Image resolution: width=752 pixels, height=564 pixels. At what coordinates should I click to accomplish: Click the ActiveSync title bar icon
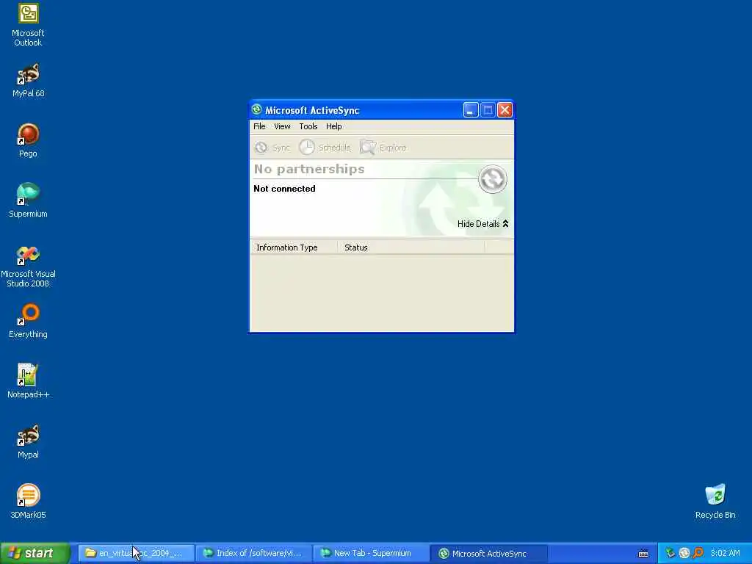click(257, 110)
